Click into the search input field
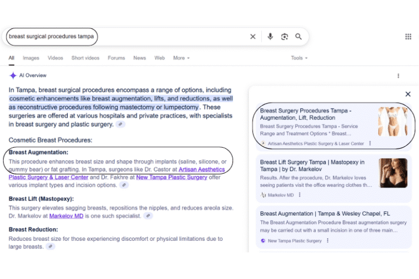The height and width of the screenshot is (279, 419). [128, 37]
